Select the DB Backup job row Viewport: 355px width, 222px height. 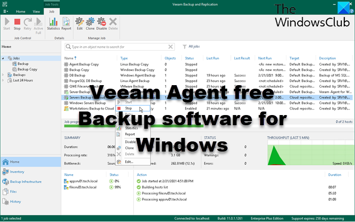pos(207,76)
